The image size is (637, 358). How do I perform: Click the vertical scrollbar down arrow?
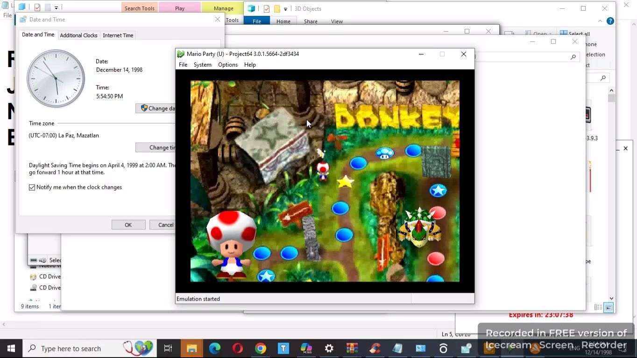click(x=611, y=298)
